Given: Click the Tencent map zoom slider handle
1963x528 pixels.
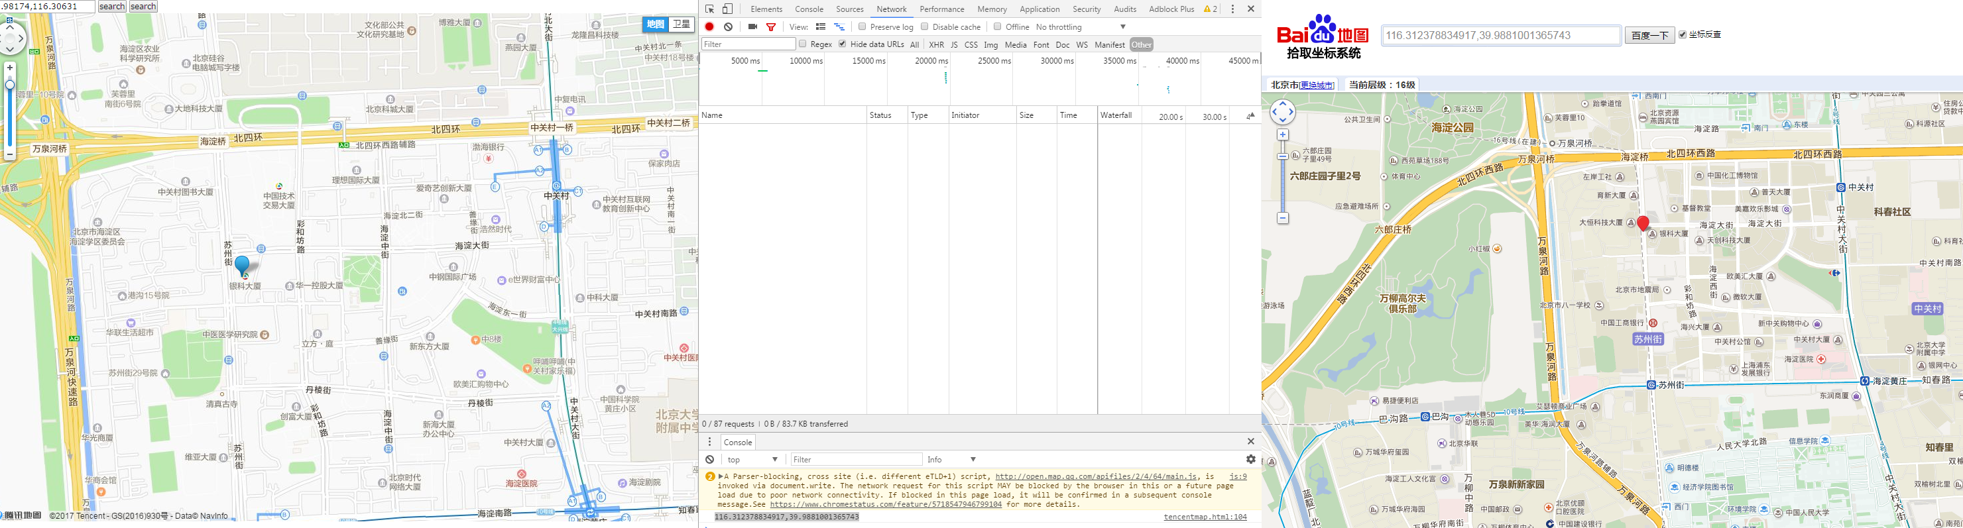Looking at the screenshot, I should (x=10, y=85).
